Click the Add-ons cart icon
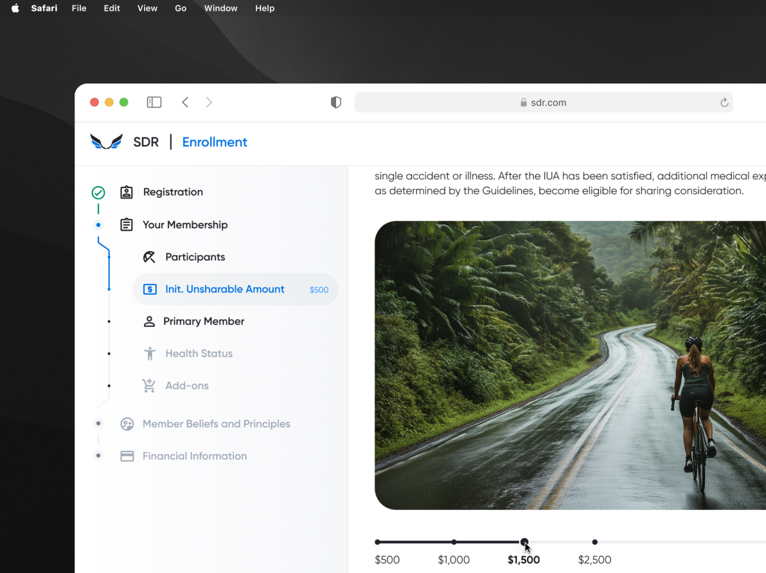Image resolution: width=766 pixels, height=573 pixels. [149, 385]
